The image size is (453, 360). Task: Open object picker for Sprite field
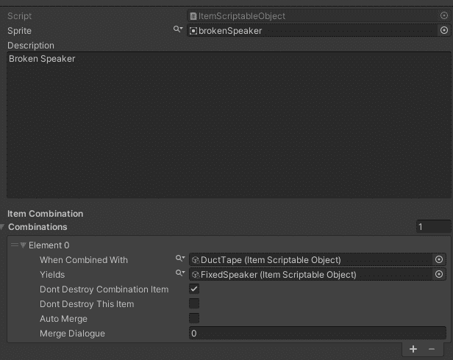point(443,31)
